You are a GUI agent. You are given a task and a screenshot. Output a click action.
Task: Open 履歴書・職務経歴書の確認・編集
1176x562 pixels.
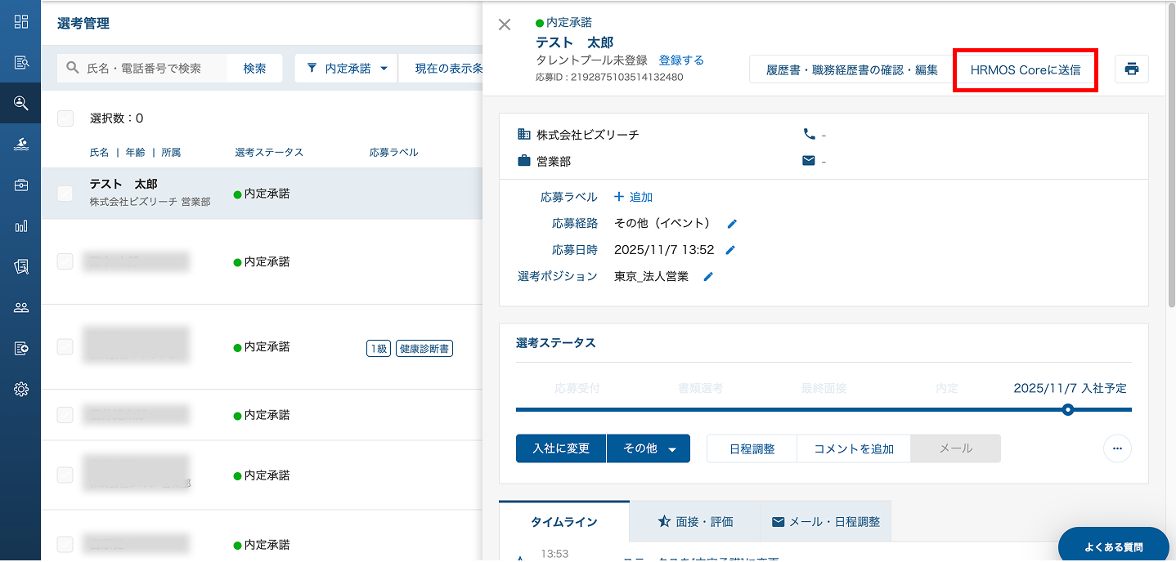click(851, 69)
